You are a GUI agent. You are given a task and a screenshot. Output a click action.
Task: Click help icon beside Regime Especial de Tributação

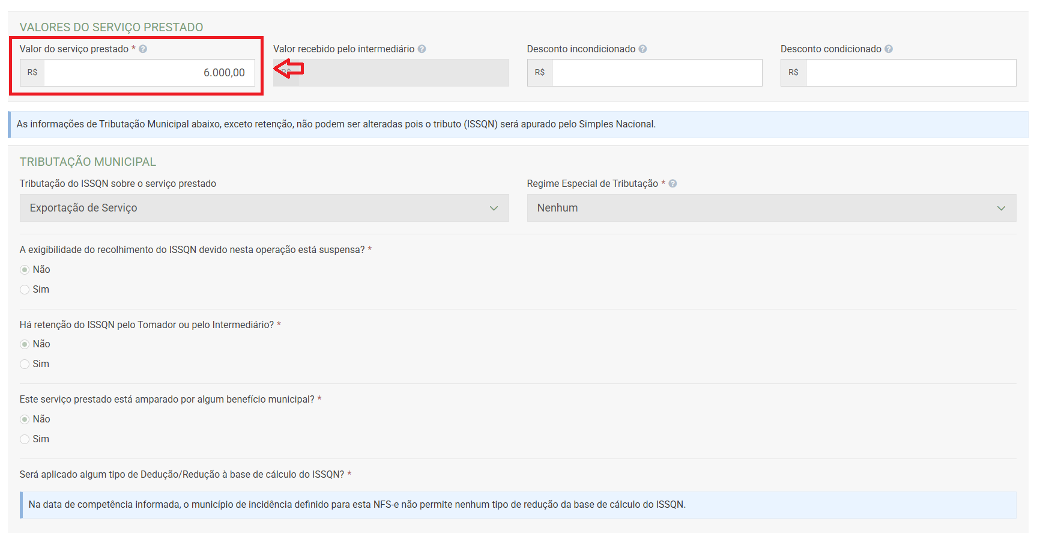(x=673, y=184)
